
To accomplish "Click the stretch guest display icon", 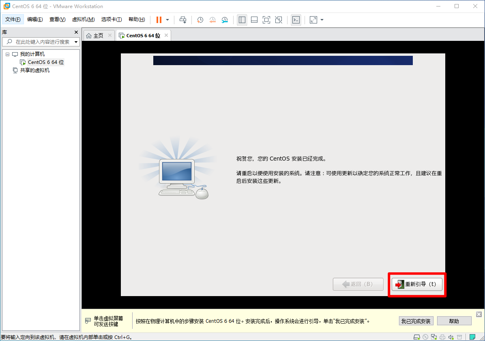I will tap(313, 20).
